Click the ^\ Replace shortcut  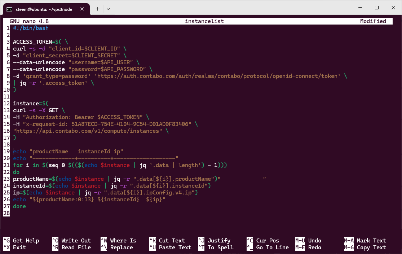click(117, 248)
